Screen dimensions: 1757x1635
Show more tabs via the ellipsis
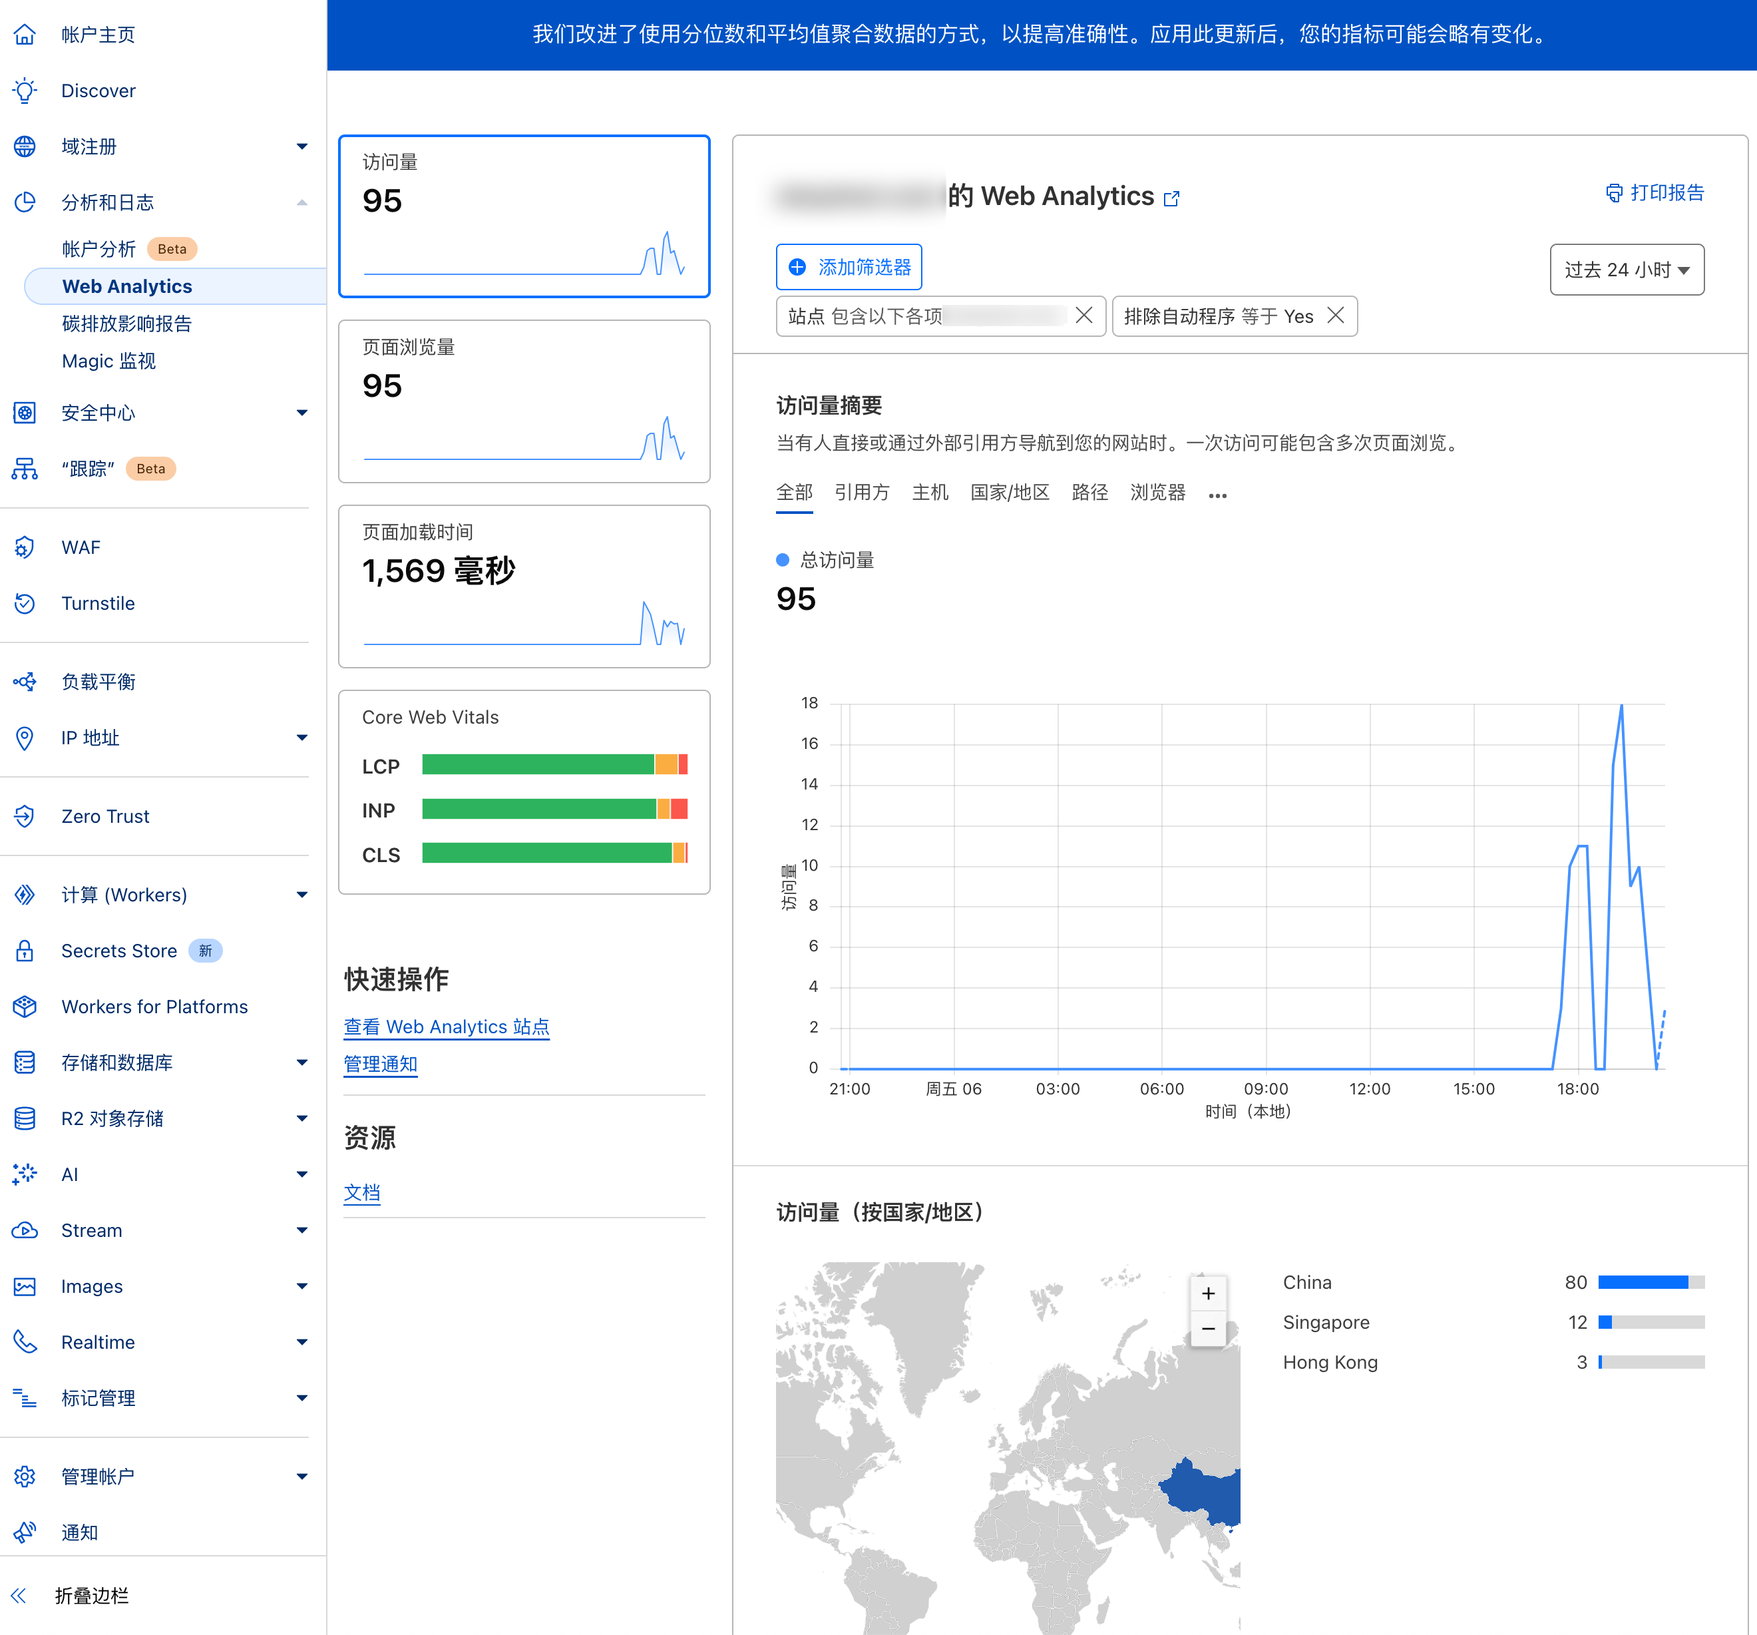click(1217, 495)
